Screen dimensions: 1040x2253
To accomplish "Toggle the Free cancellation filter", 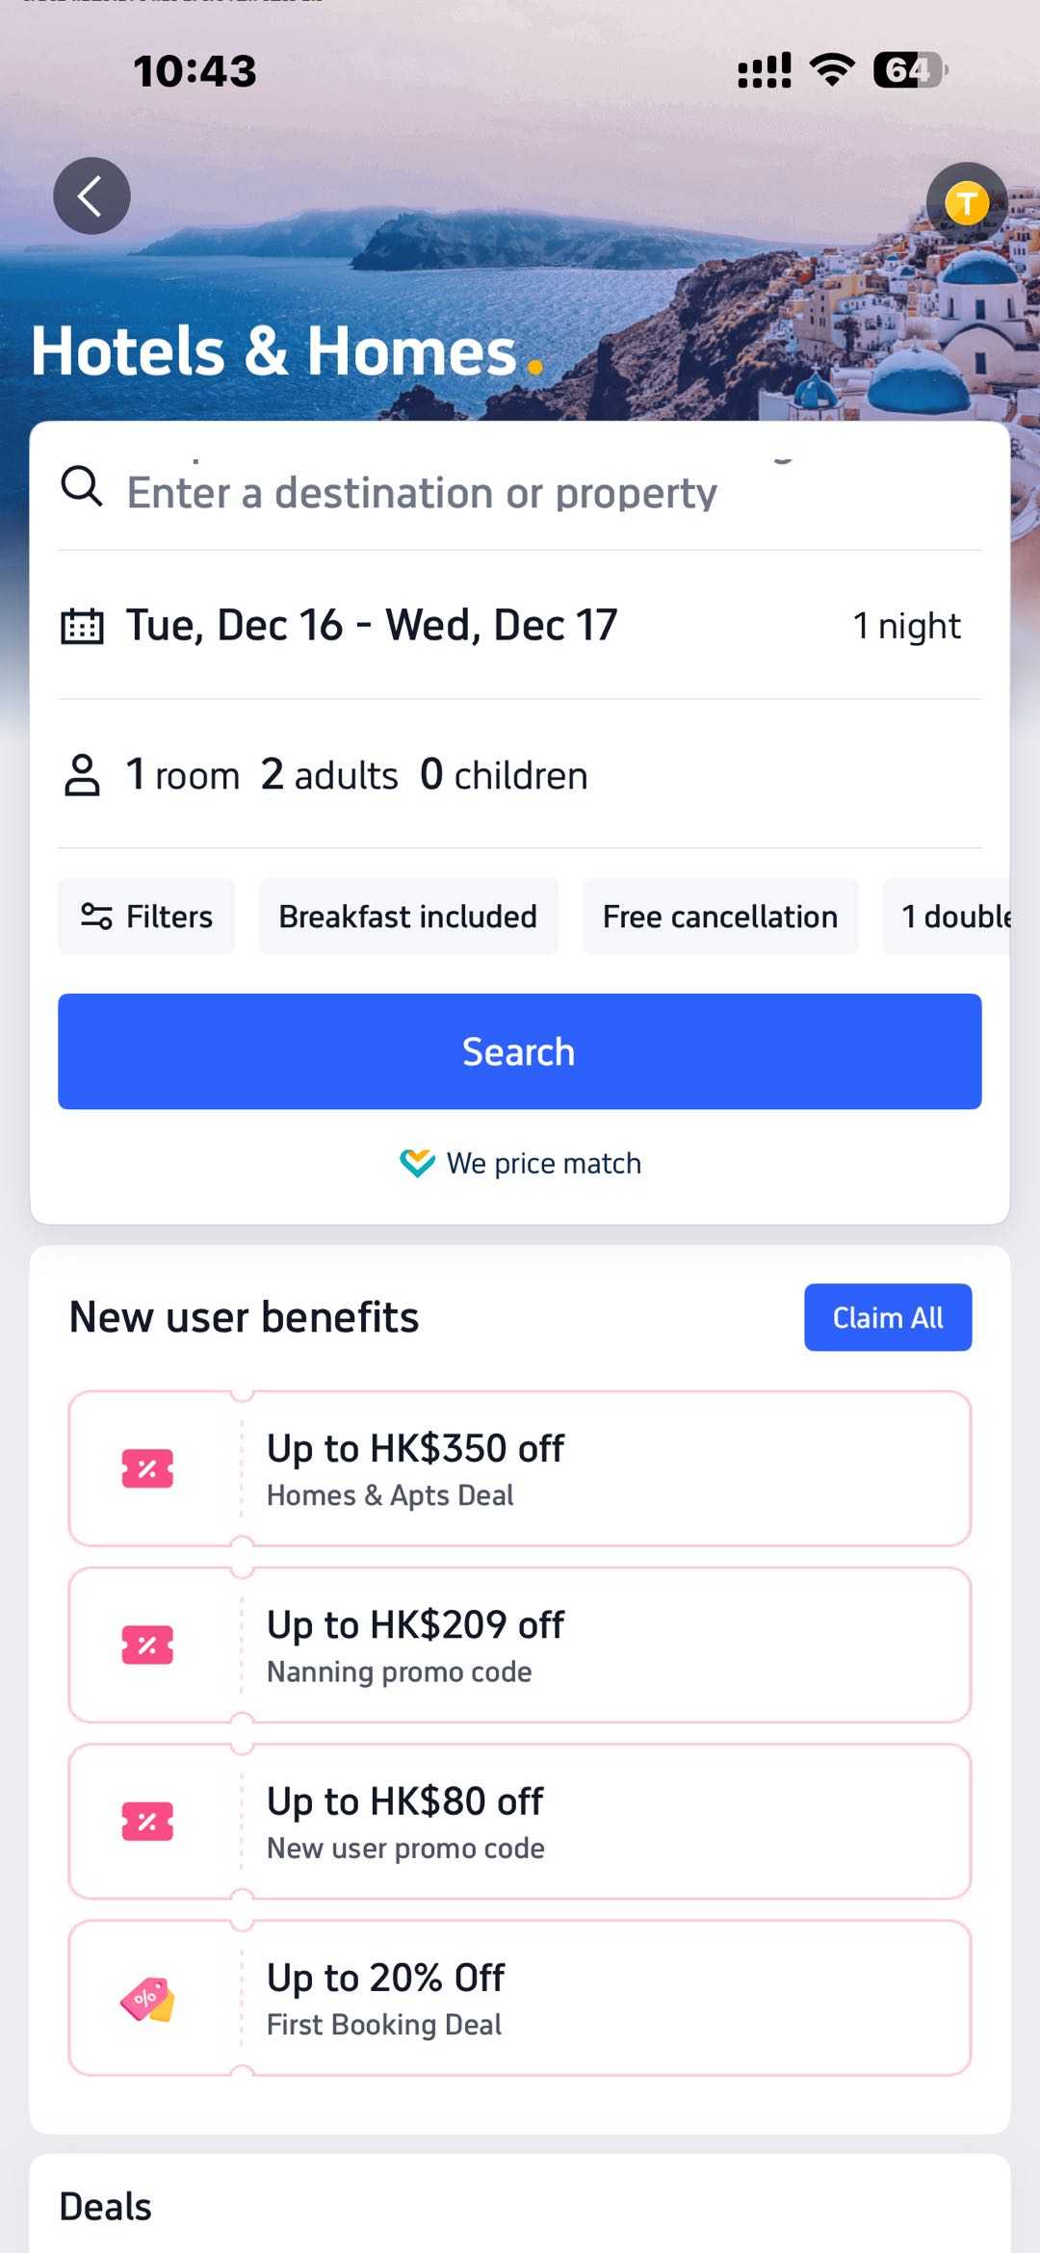I will point(719,917).
